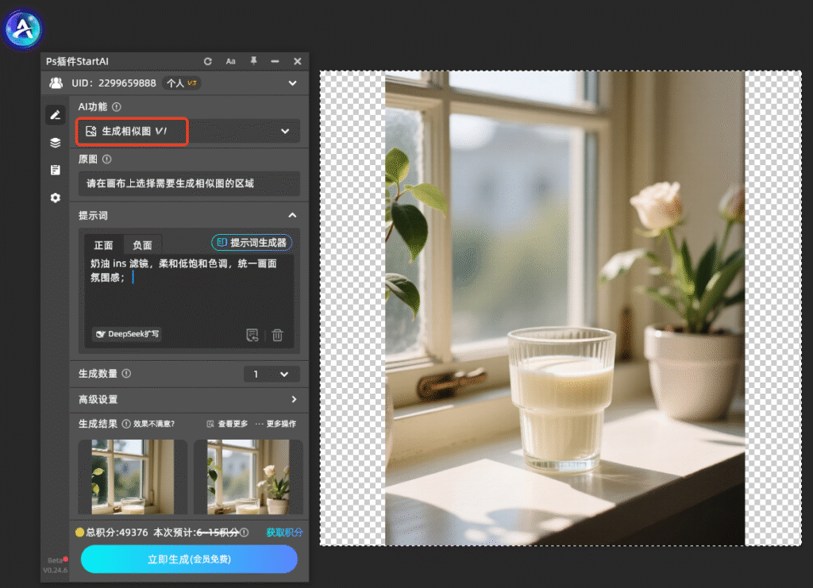Click the trash icon to clear the prompt

(277, 335)
